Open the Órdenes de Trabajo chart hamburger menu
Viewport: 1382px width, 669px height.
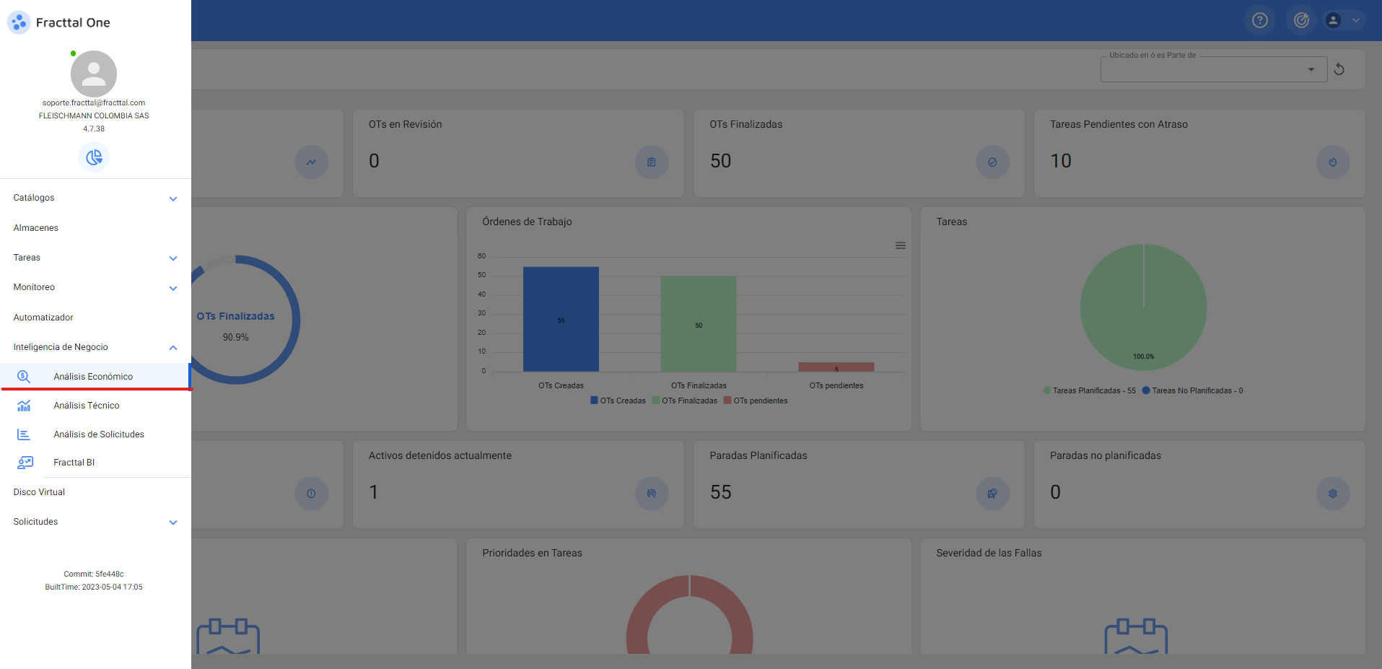tap(900, 245)
